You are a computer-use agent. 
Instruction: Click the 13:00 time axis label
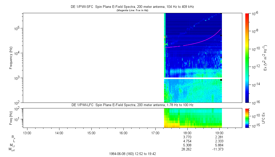27,133
